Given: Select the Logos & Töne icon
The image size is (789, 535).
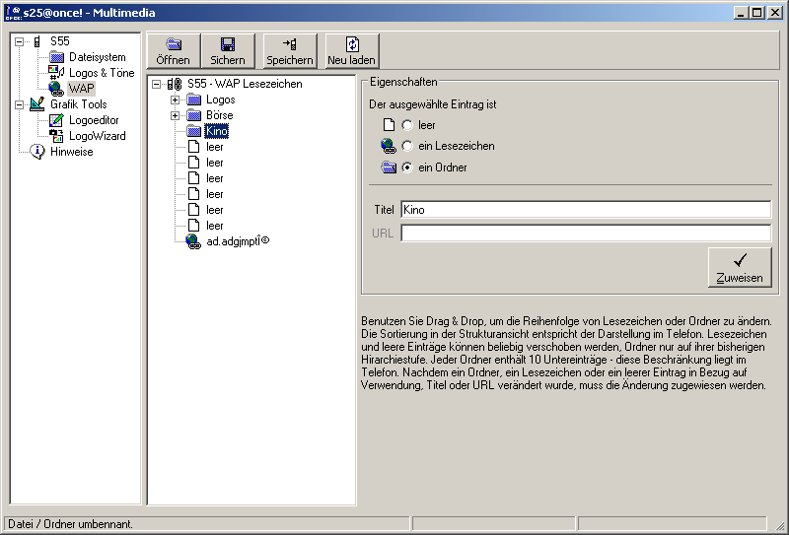Looking at the screenshot, I should pyautogui.click(x=56, y=73).
